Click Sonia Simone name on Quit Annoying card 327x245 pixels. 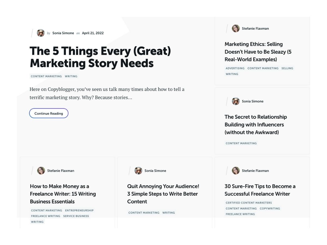pyautogui.click(x=155, y=171)
